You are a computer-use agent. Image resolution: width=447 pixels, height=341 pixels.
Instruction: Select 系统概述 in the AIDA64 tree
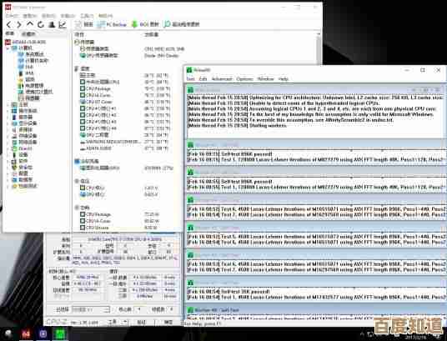(32, 54)
